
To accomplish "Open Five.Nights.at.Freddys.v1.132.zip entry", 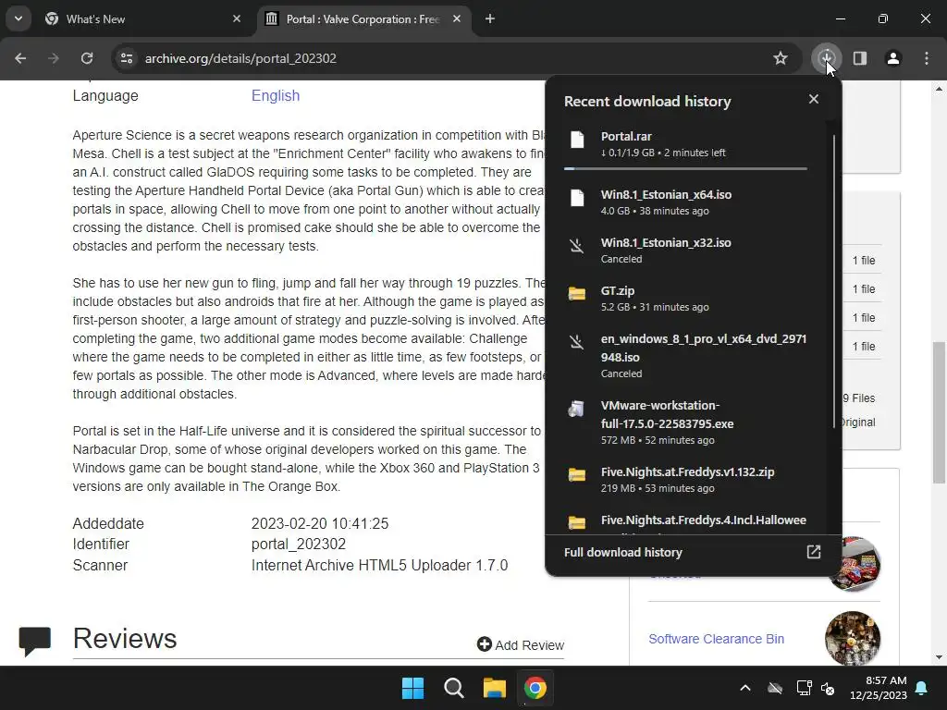I will pos(685,480).
